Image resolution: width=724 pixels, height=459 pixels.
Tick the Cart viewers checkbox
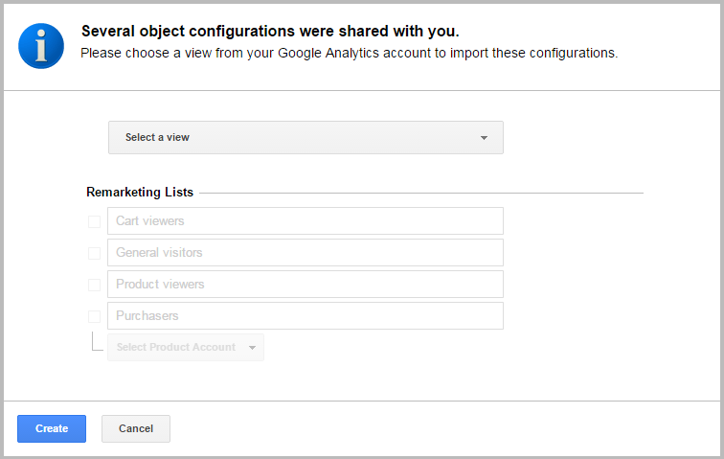pos(94,221)
